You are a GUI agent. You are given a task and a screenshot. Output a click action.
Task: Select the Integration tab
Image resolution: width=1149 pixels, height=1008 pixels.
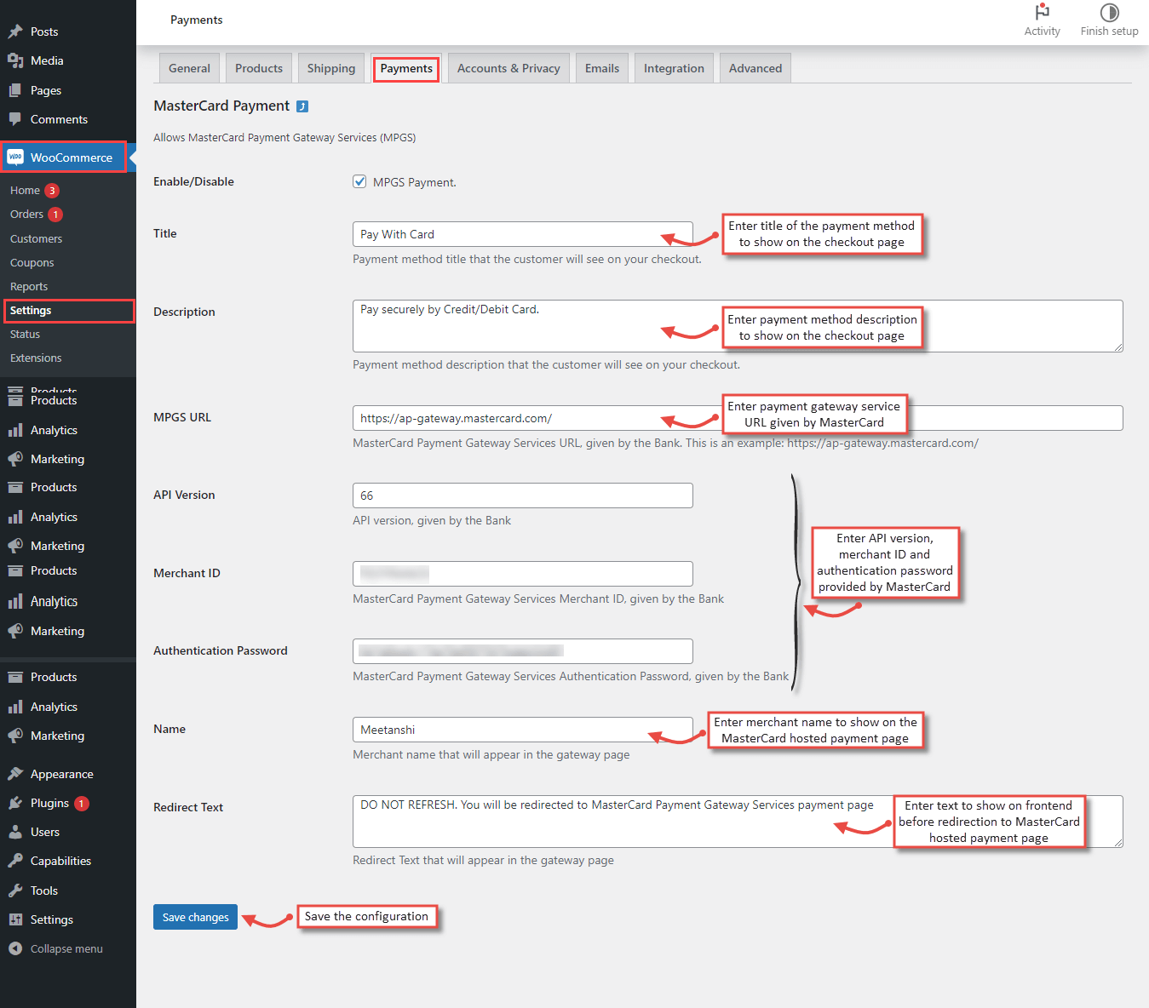coord(674,68)
